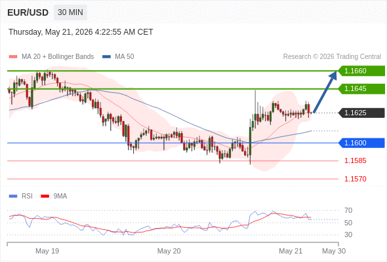
Task: Select the 1.1660 resistance price tag
Action: pyautogui.click(x=361, y=71)
